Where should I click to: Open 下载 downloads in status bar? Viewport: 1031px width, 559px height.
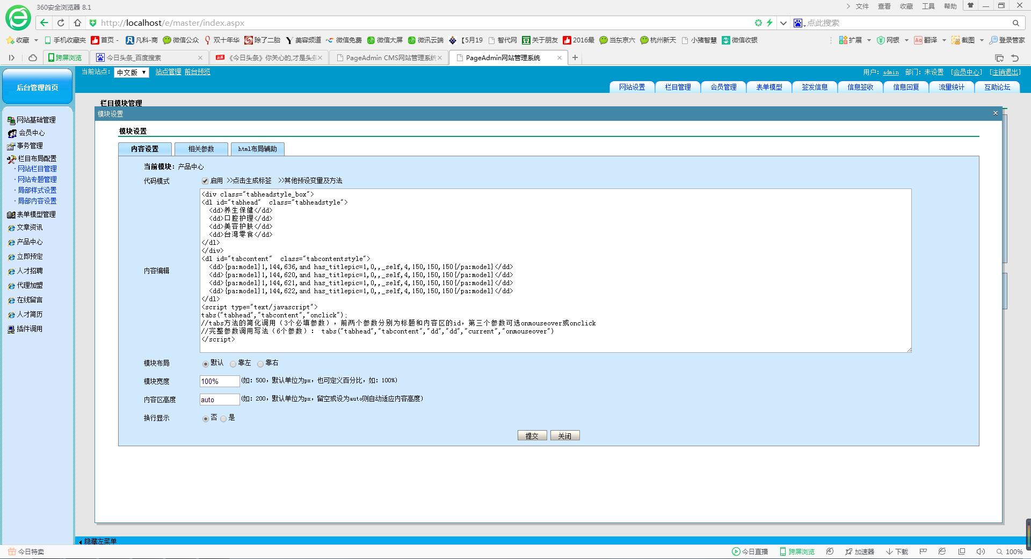click(x=897, y=551)
